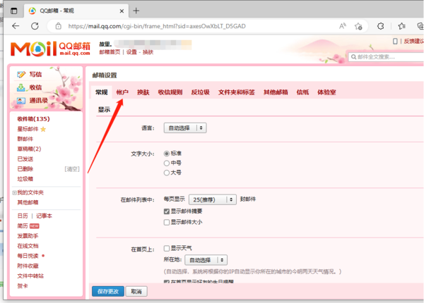This screenshot has height=303, width=424.
Task: Click the star next to 星标邮件
Action: pos(43,130)
